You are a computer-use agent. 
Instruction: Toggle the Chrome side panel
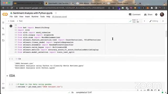tap(156, 8)
